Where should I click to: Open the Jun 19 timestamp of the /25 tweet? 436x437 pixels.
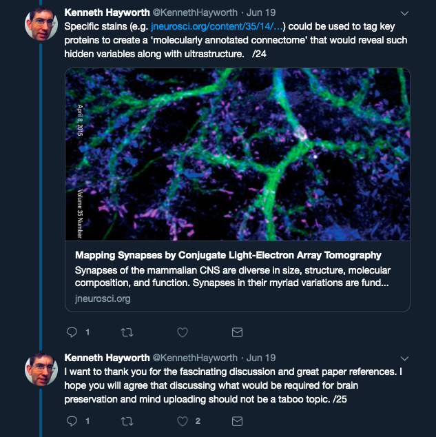coord(261,358)
